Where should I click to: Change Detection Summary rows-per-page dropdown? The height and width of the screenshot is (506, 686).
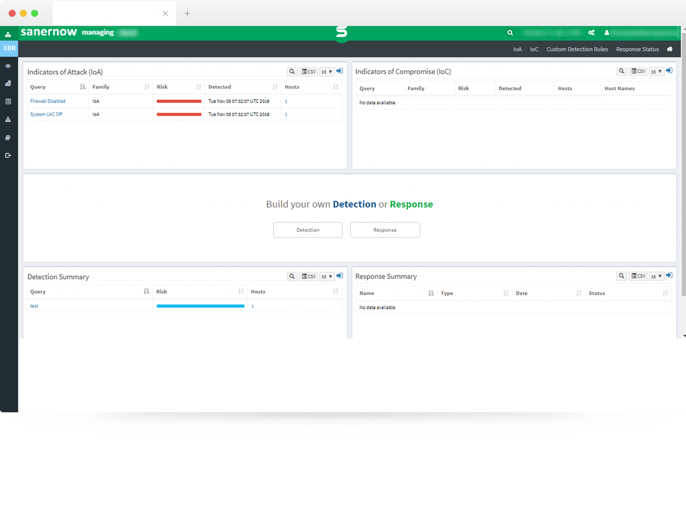327,276
